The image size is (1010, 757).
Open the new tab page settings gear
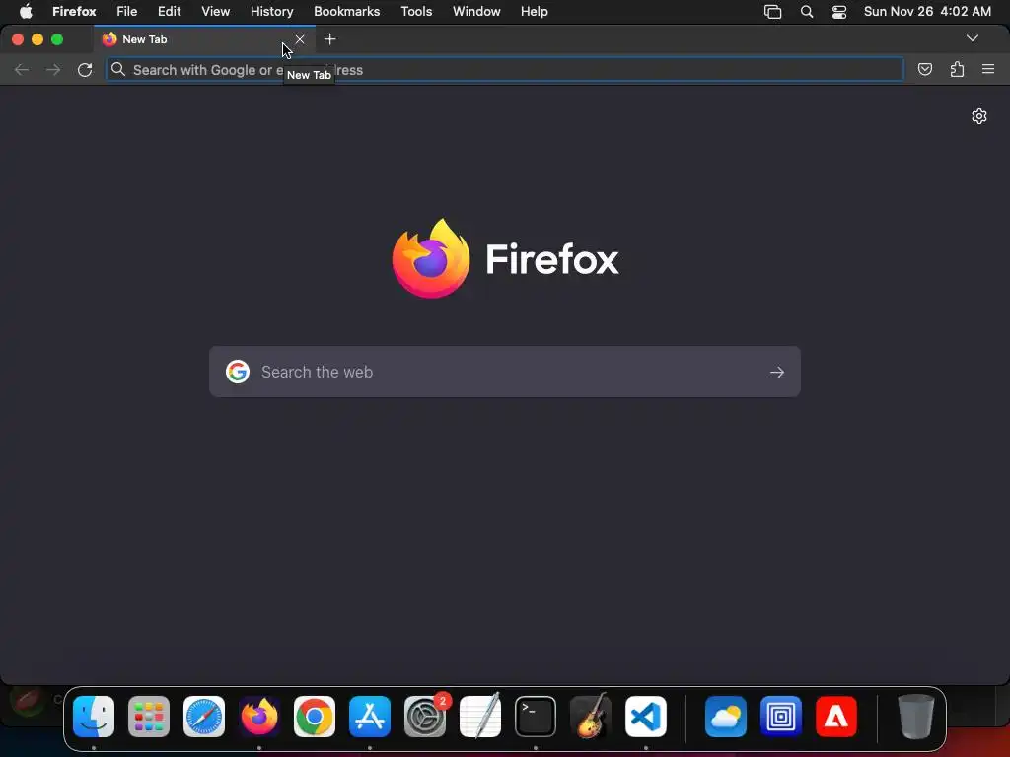(x=979, y=116)
